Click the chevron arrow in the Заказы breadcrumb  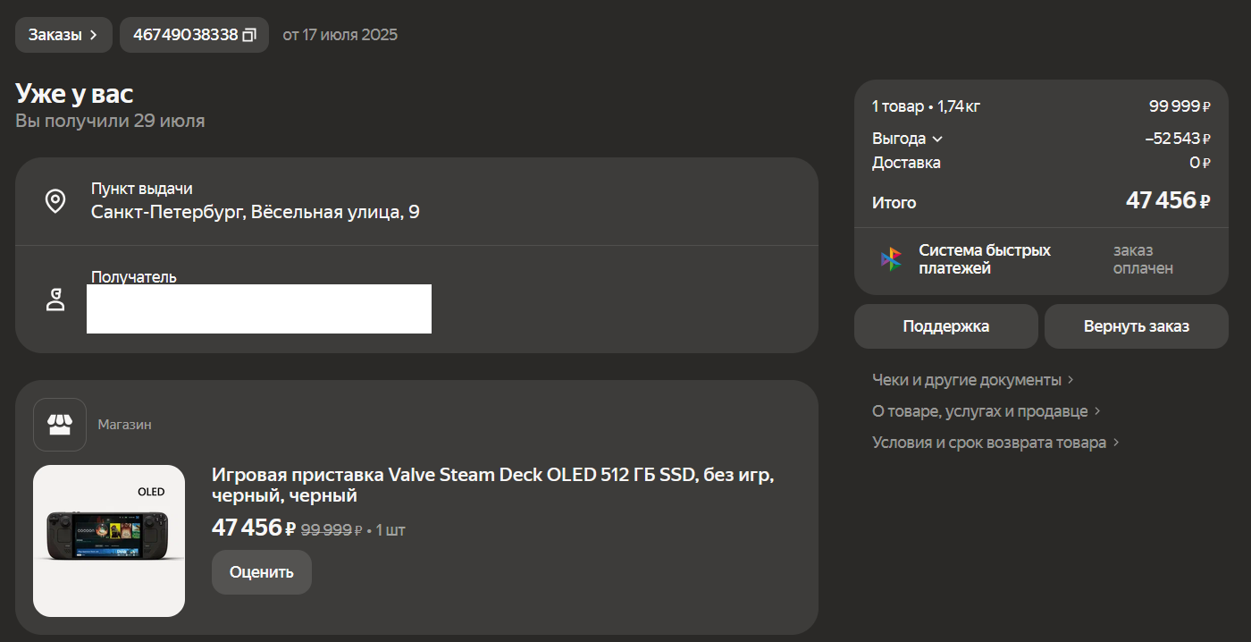pos(93,35)
